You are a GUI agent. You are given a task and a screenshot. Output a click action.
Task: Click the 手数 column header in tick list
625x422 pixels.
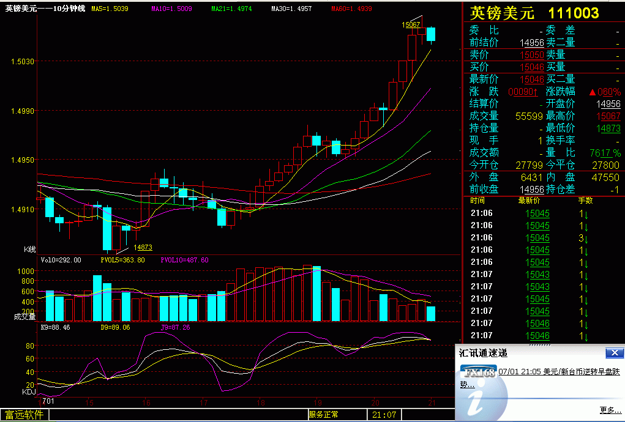pyautogui.click(x=586, y=201)
